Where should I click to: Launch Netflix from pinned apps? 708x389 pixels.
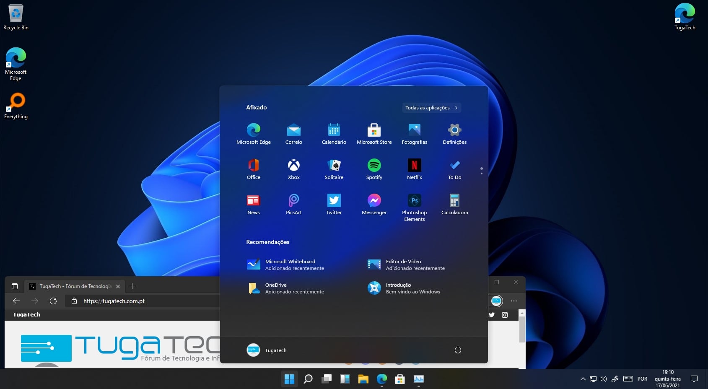point(414,169)
